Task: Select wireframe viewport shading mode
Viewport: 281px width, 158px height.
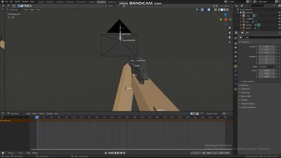Action: point(219,10)
